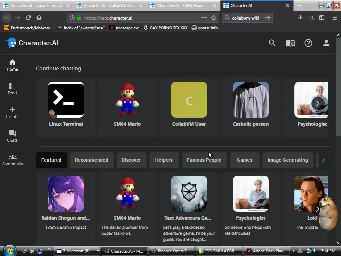Open the Create sidebar item

[x=12, y=113]
